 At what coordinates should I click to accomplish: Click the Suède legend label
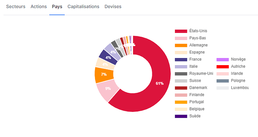(x=195, y=116)
